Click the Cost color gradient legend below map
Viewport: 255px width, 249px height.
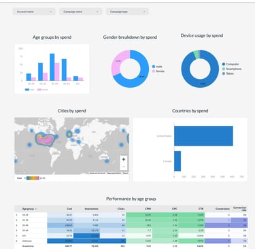tap(33, 178)
